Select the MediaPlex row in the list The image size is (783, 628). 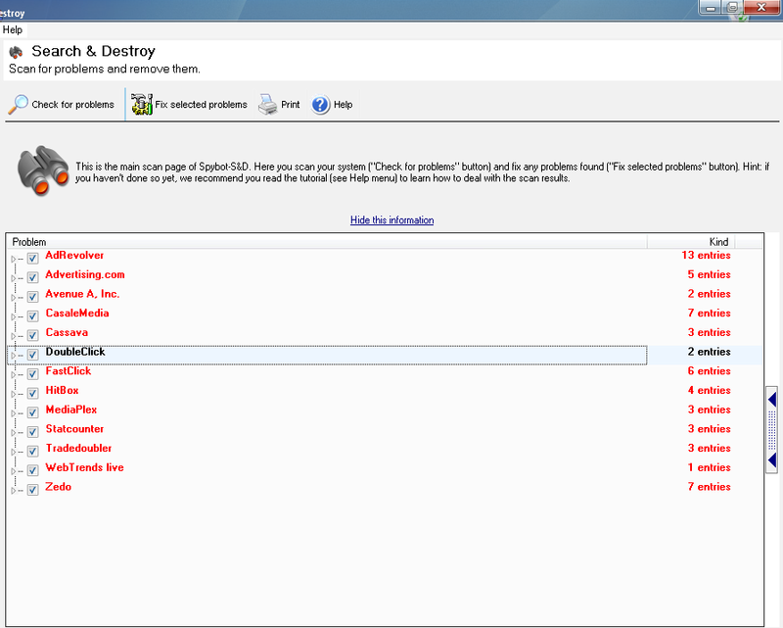click(x=71, y=410)
